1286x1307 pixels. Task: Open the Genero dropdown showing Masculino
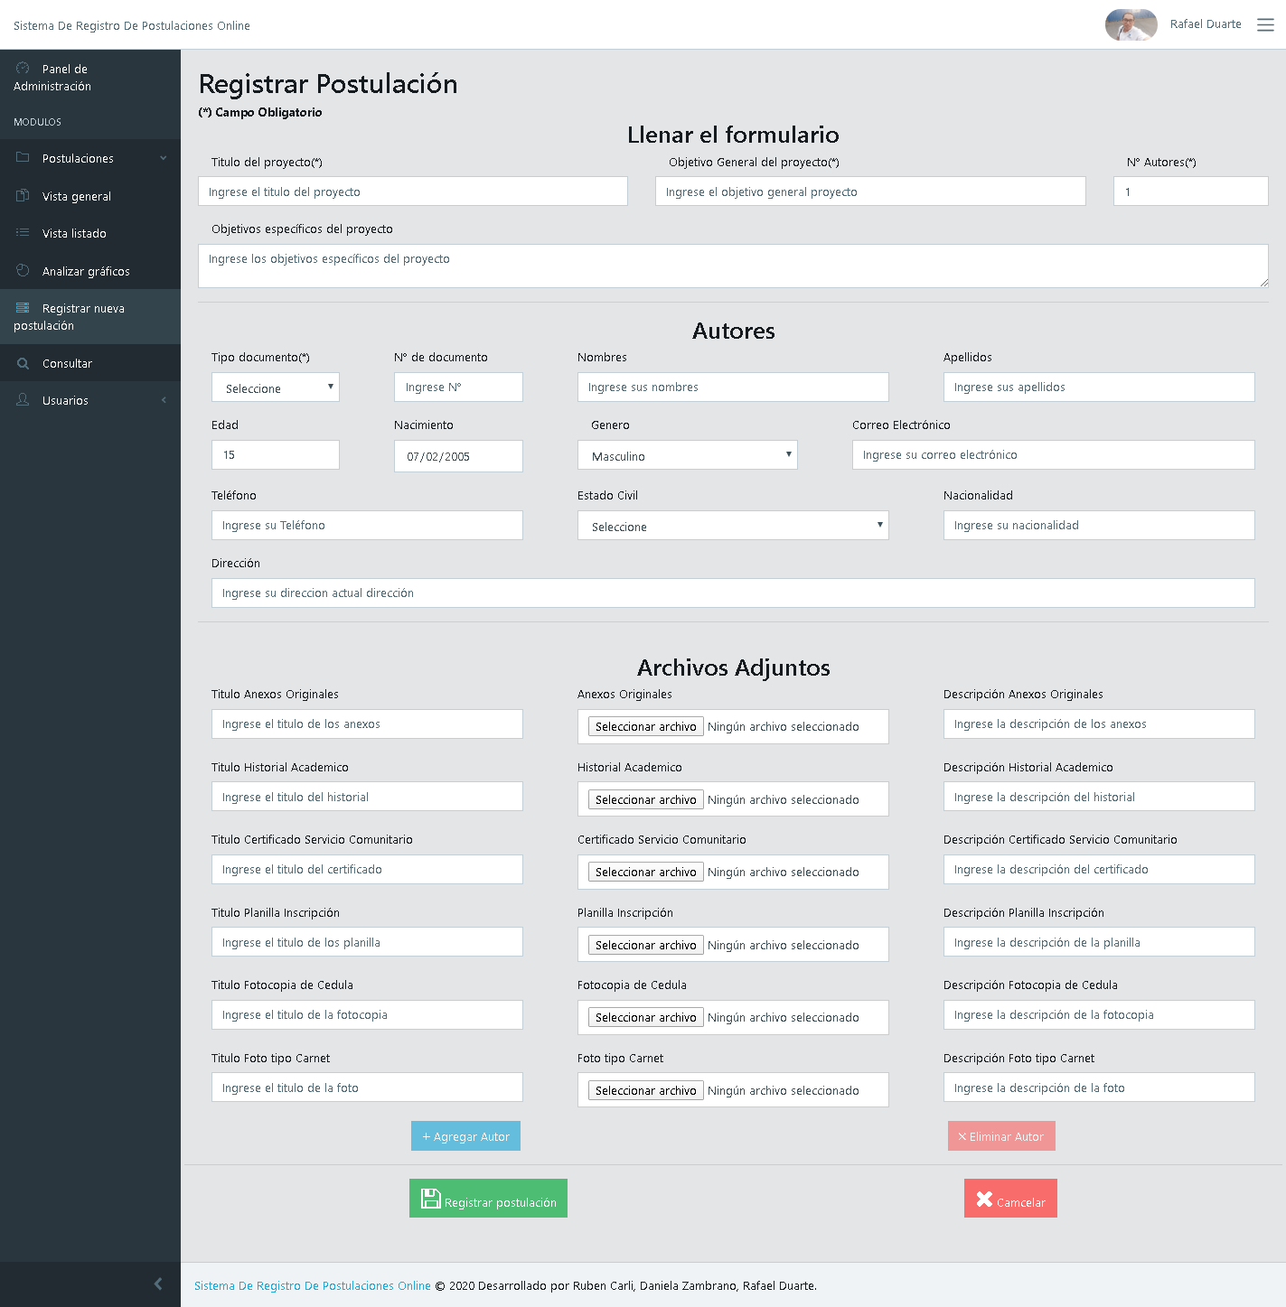pos(687,455)
